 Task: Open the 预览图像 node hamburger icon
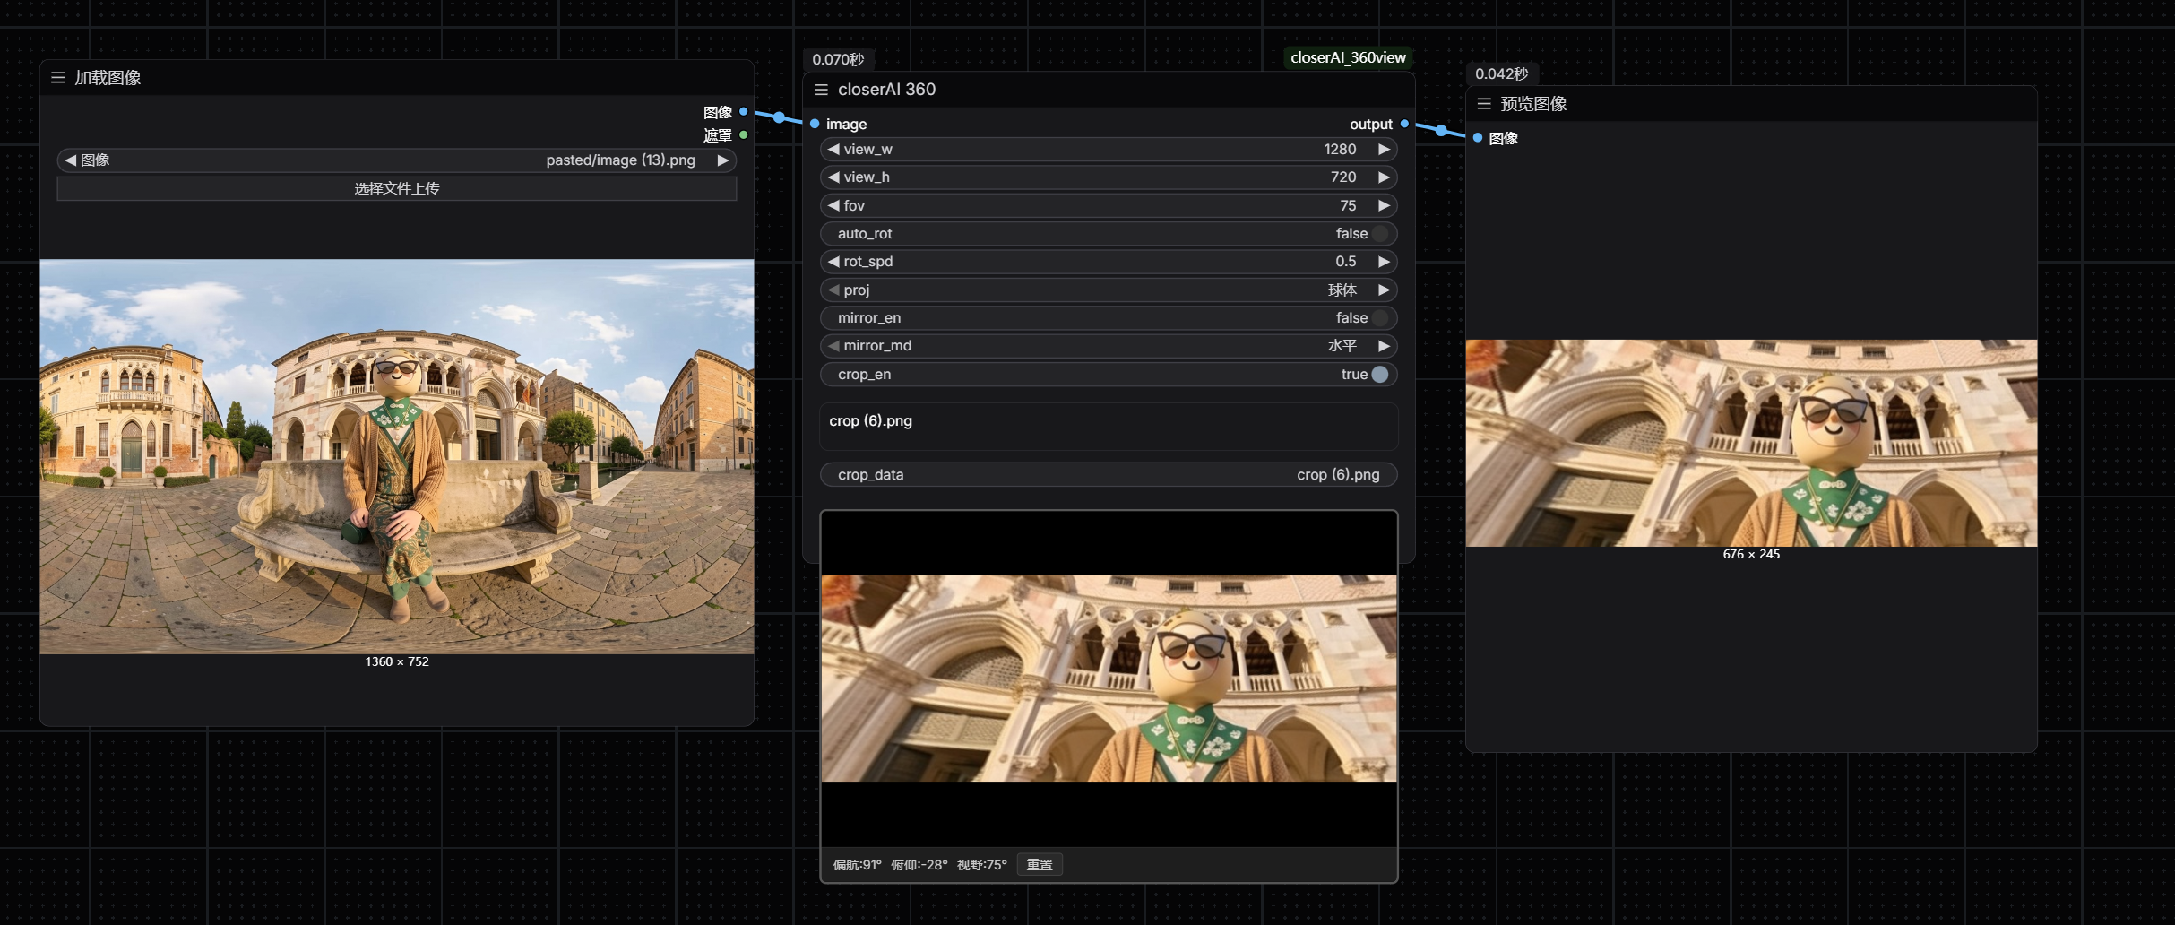(1483, 104)
